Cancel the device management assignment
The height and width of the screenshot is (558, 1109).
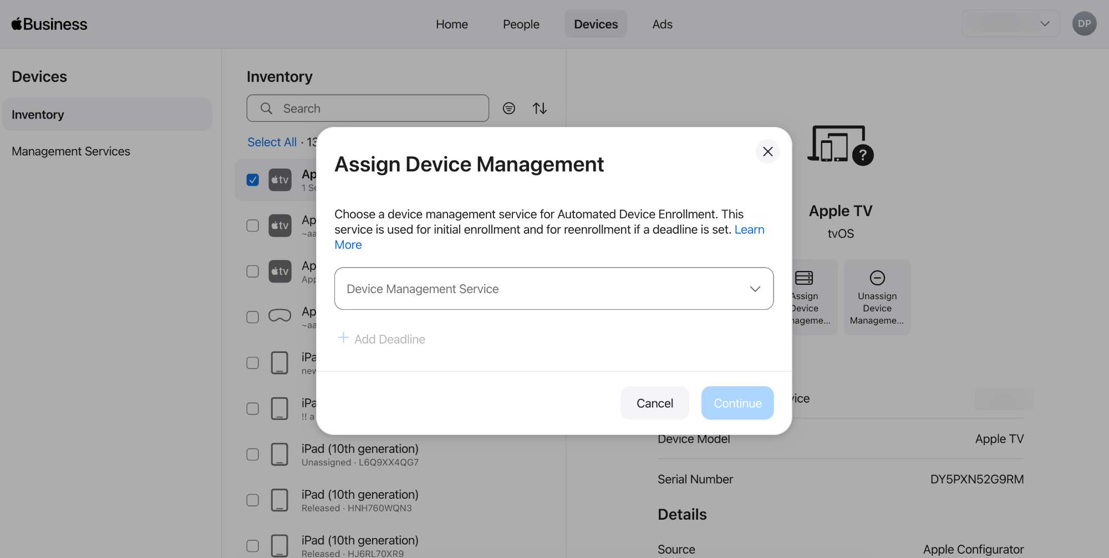click(x=654, y=403)
